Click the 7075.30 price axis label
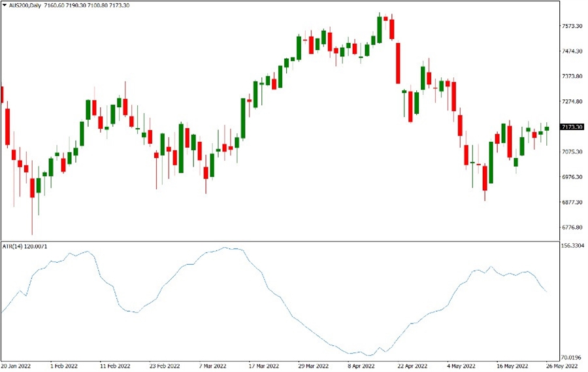Viewport: 588px width, 372px height. 572,152
